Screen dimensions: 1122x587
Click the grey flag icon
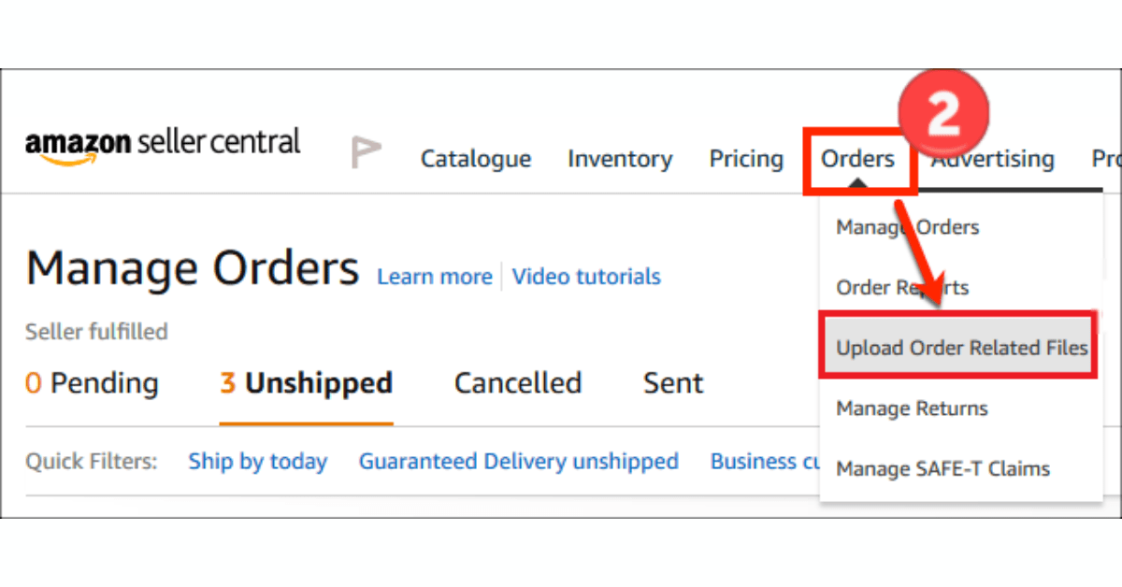tap(366, 151)
